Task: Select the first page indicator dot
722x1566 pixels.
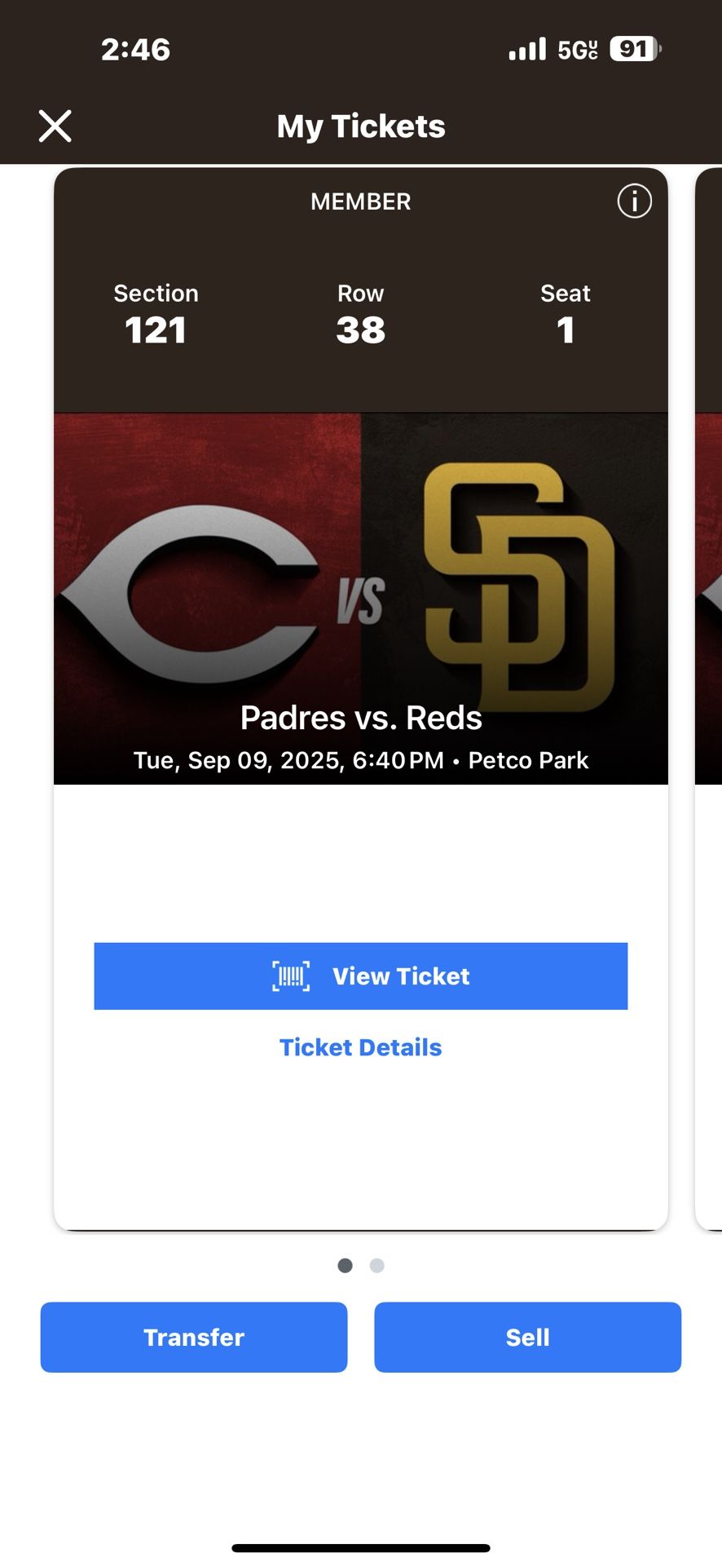Action: click(x=346, y=1265)
